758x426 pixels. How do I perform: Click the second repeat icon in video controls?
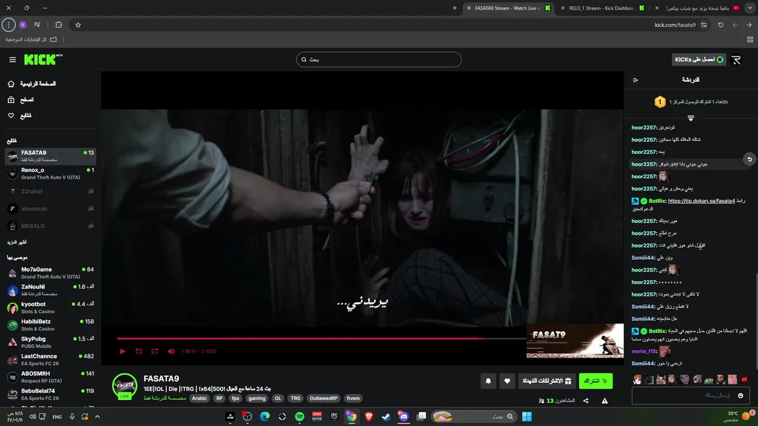tap(155, 351)
